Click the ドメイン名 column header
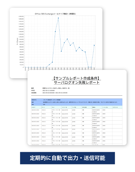This screenshot has height=172, width=135. click(x=64, y=107)
